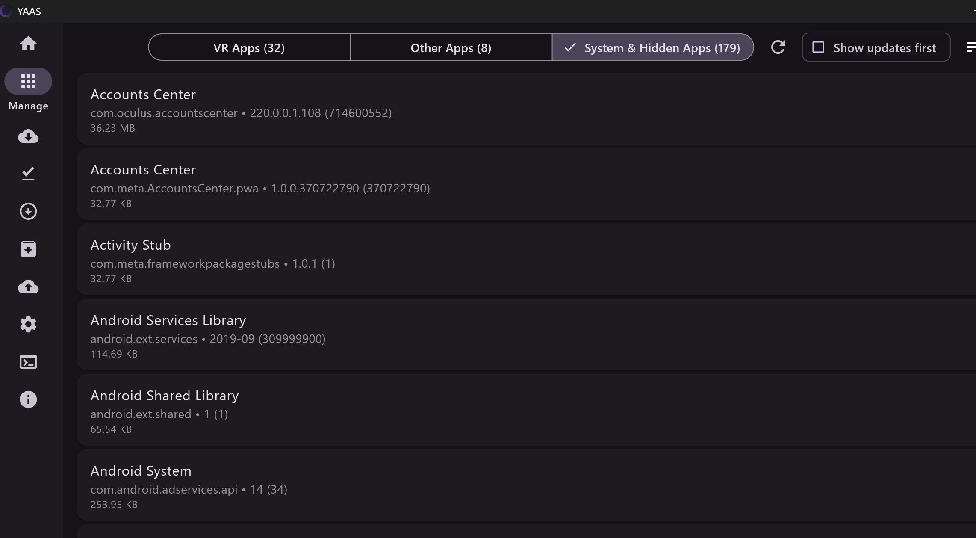The width and height of the screenshot is (976, 538).
Task: Select the Android System adservices entry
Action: (x=526, y=485)
